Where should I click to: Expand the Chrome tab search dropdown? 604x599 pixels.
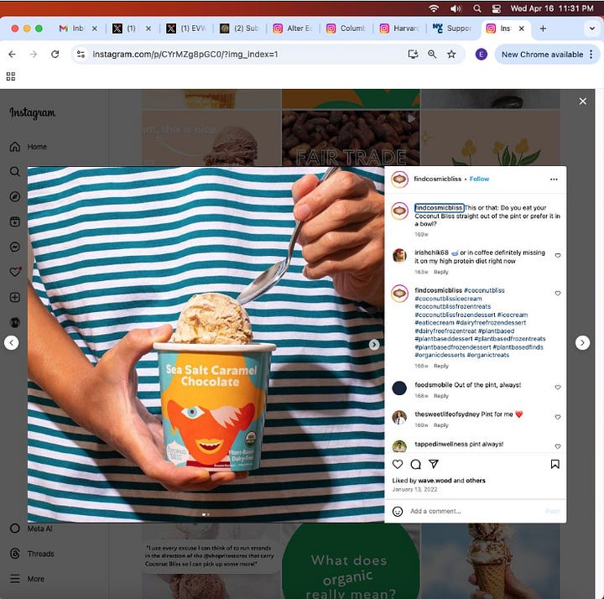coord(592,29)
